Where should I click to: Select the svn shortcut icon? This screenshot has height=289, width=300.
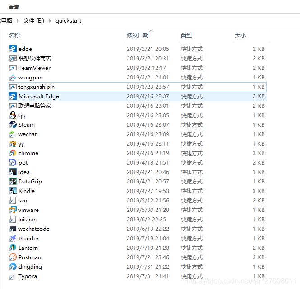13,201
